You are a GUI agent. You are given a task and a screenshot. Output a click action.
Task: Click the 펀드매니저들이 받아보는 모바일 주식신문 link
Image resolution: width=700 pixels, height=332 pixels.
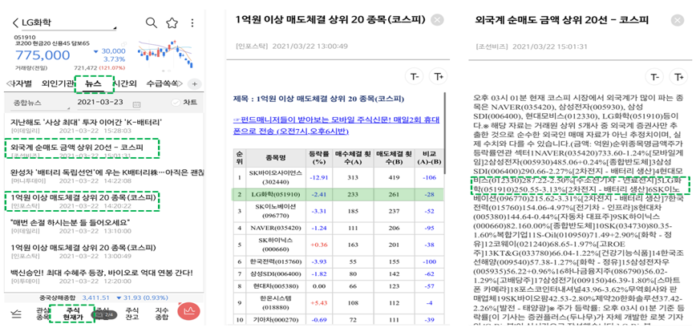[337, 125]
